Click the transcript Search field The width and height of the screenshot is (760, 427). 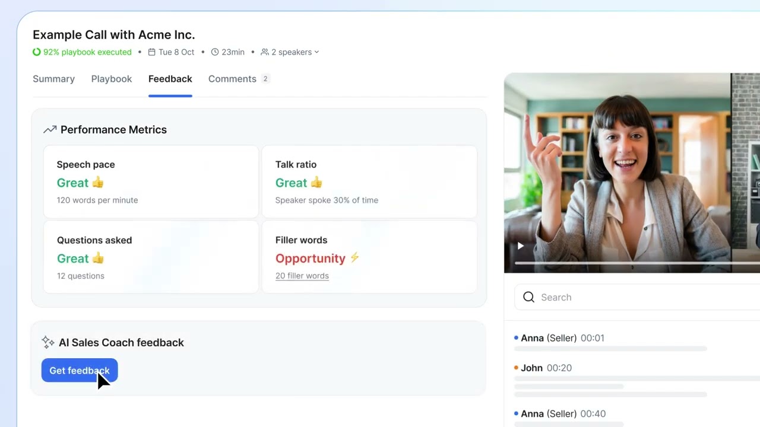click(x=637, y=297)
